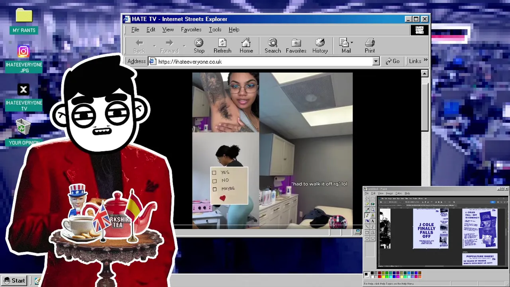
Task: Open the Tools menu
Action: tap(215, 29)
